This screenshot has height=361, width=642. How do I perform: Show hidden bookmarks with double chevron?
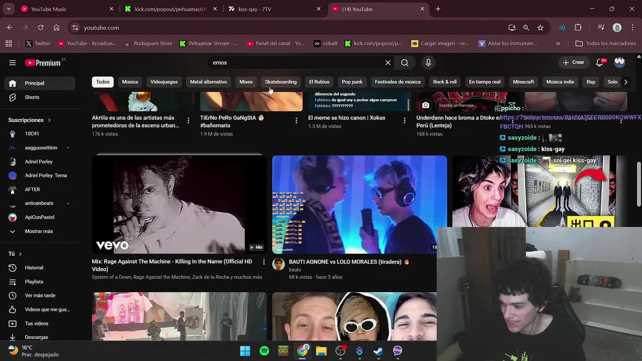click(x=558, y=44)
